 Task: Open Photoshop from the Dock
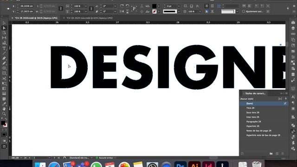(181, 164)
